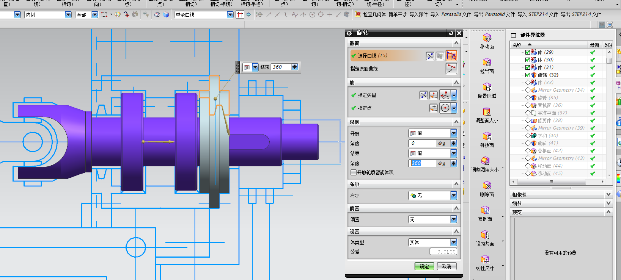The width and height of the screenshot is (621, 280).
Task: Click 导出 Parasolid 文件 toolbar item
Action: [494, 14]
